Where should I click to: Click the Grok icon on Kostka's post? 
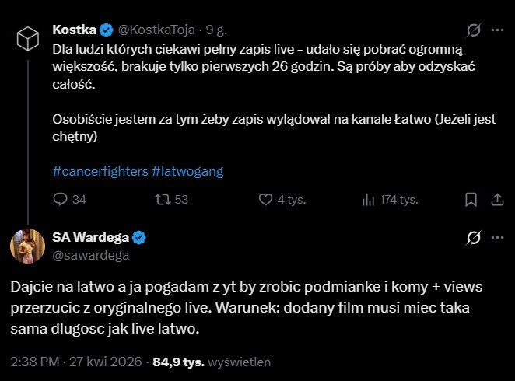(x=474, y=30)
